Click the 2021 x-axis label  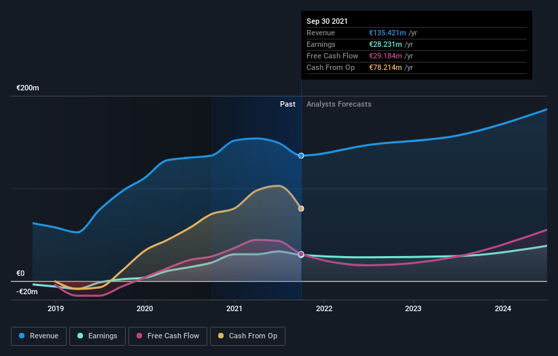pyautogui.click(x=234, y=308)
